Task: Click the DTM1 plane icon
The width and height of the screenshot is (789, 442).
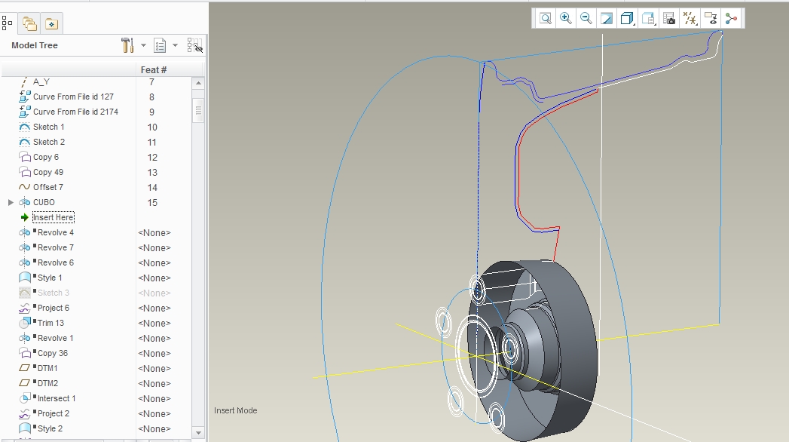Action: click(24, 369)
